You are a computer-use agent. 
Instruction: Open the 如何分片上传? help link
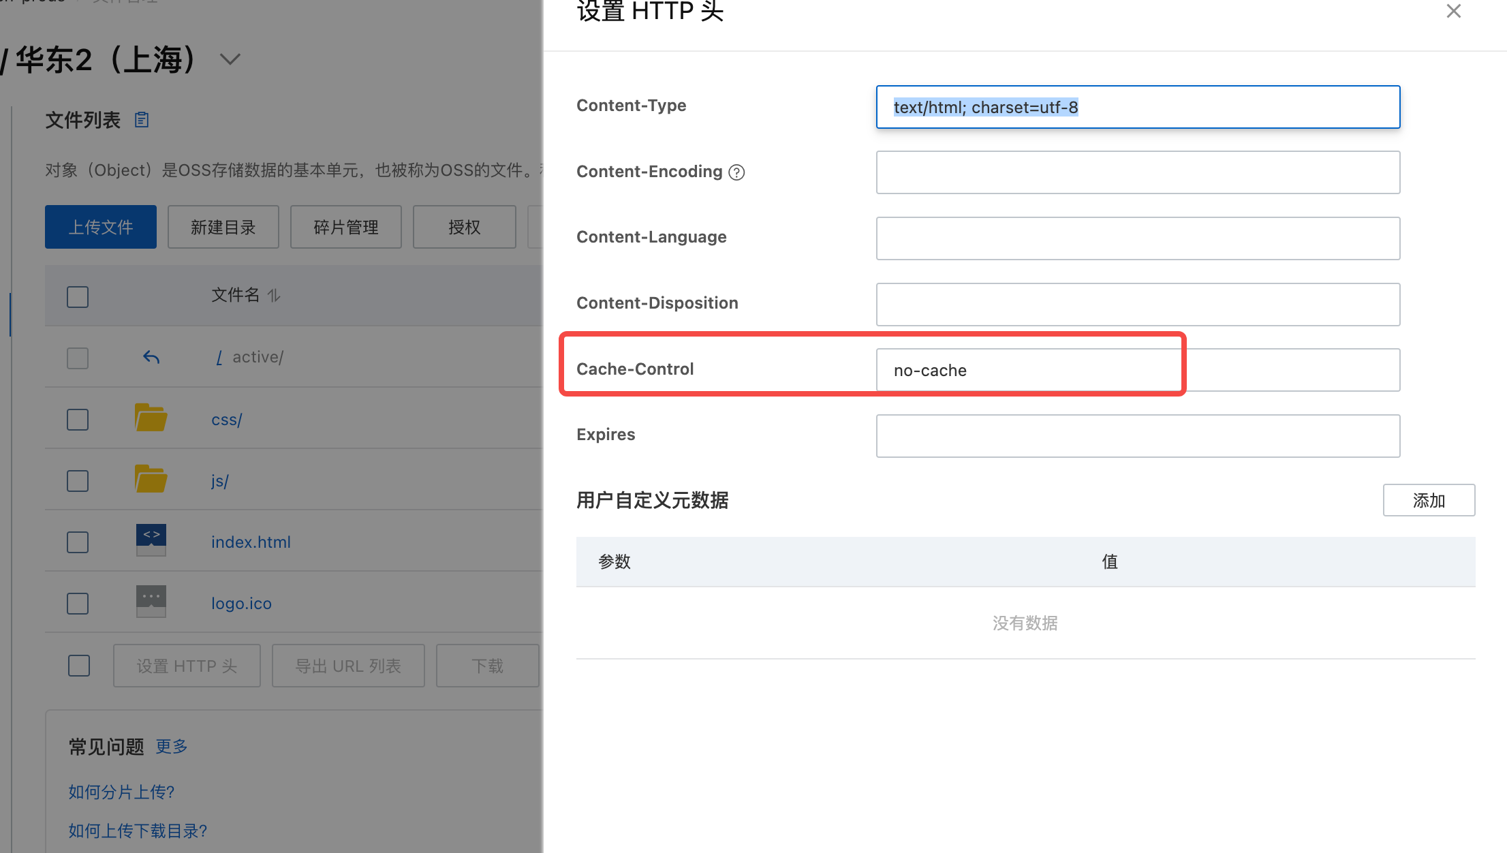pyautogui.click(x=121, y=792)
